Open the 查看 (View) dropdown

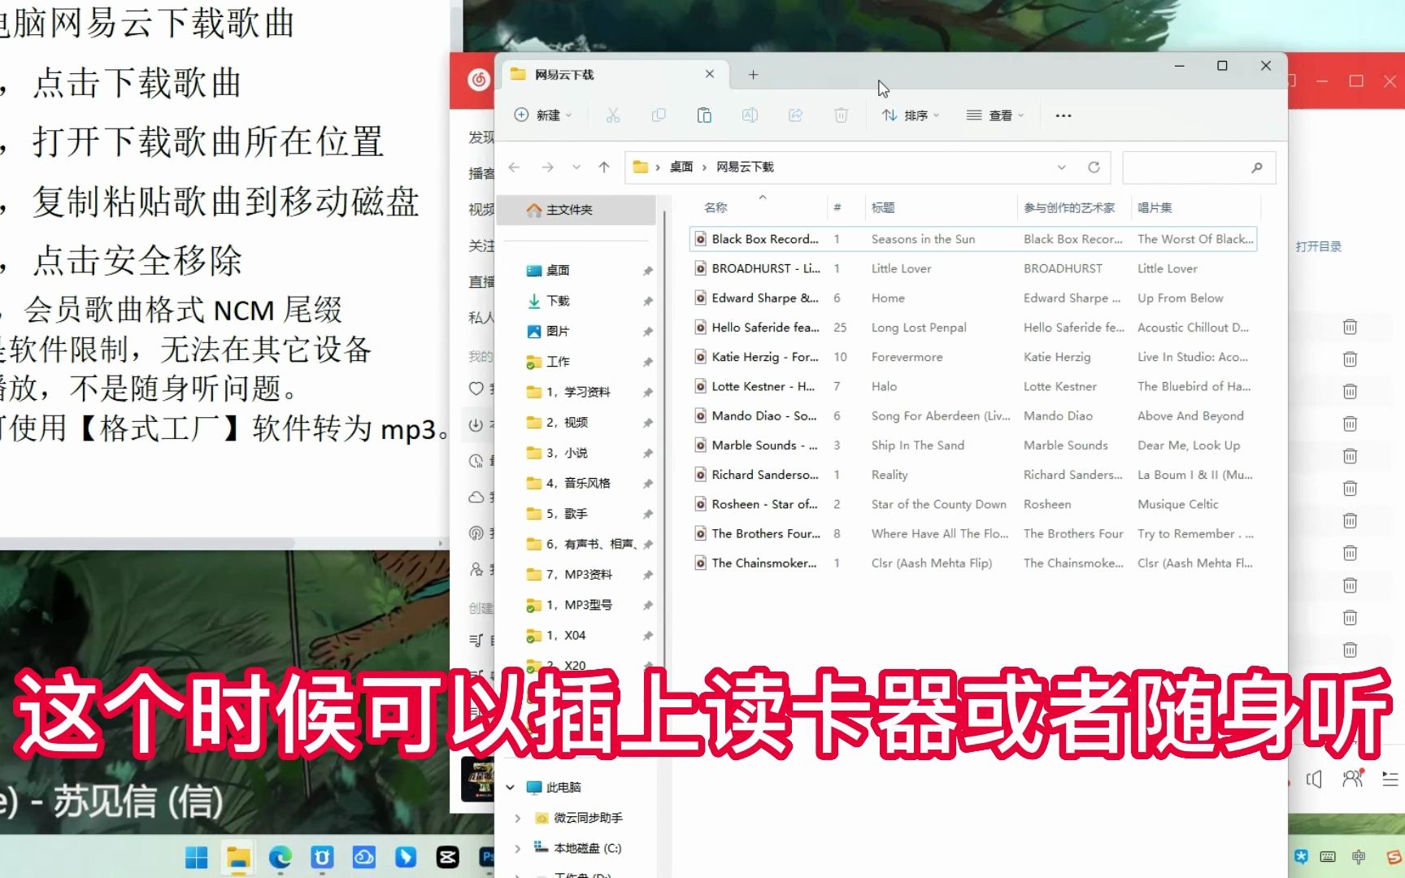[995, 115]
